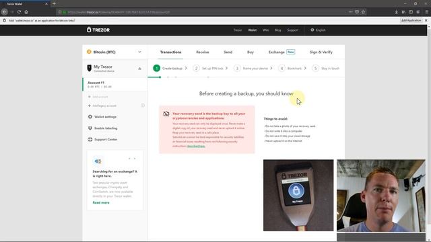This screenshot has width=431, height=242.
Task: Click 'Before creating a backup' heading
Action: pyautogui.click(x=246, y=93)
